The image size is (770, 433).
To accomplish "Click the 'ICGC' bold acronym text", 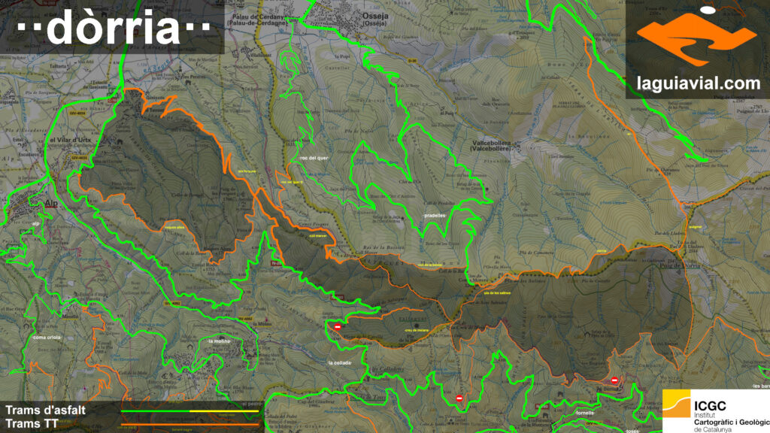I will [710, 406].
